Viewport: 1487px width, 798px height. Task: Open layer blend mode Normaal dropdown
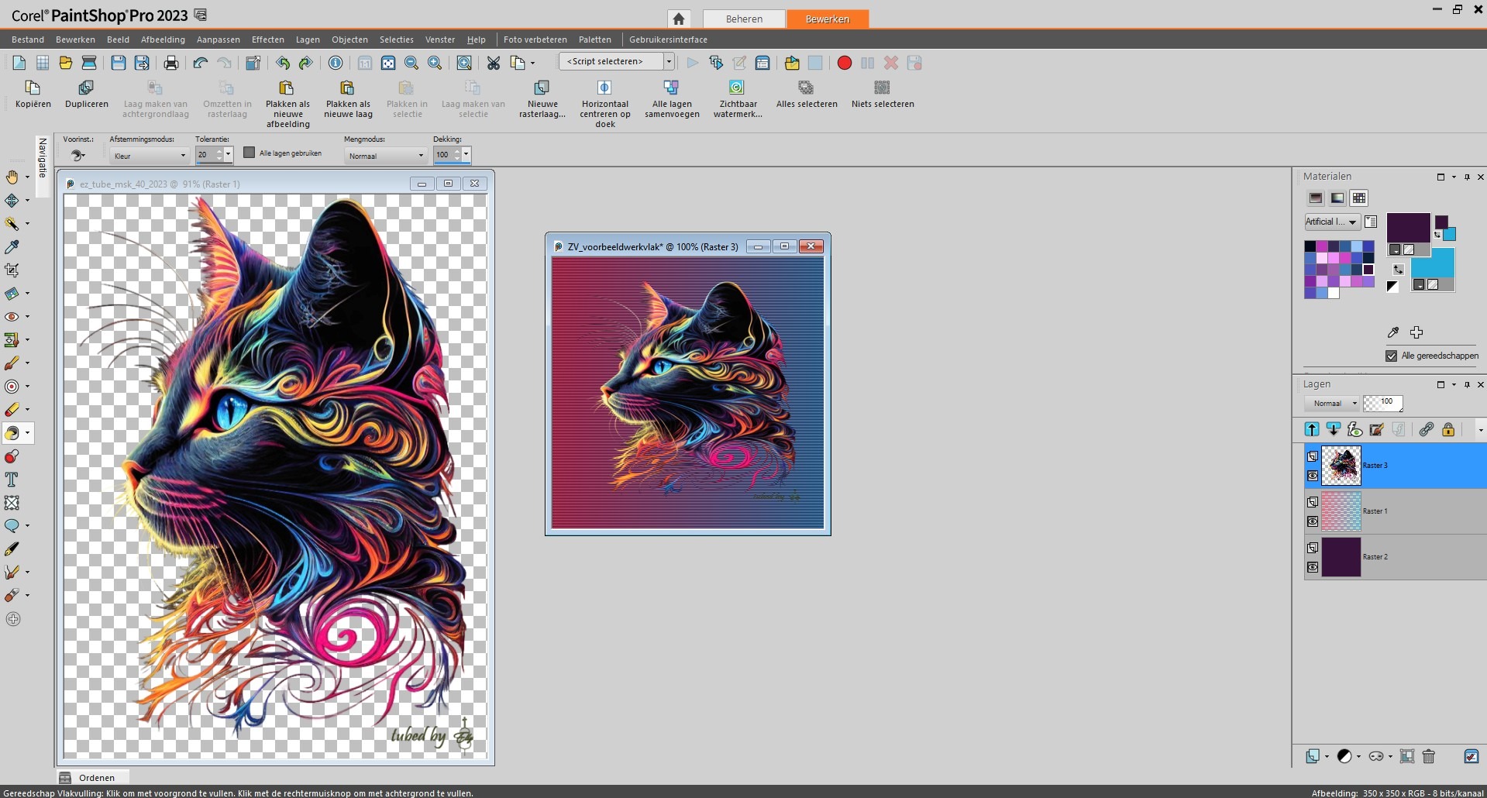tap(1331, 404)
